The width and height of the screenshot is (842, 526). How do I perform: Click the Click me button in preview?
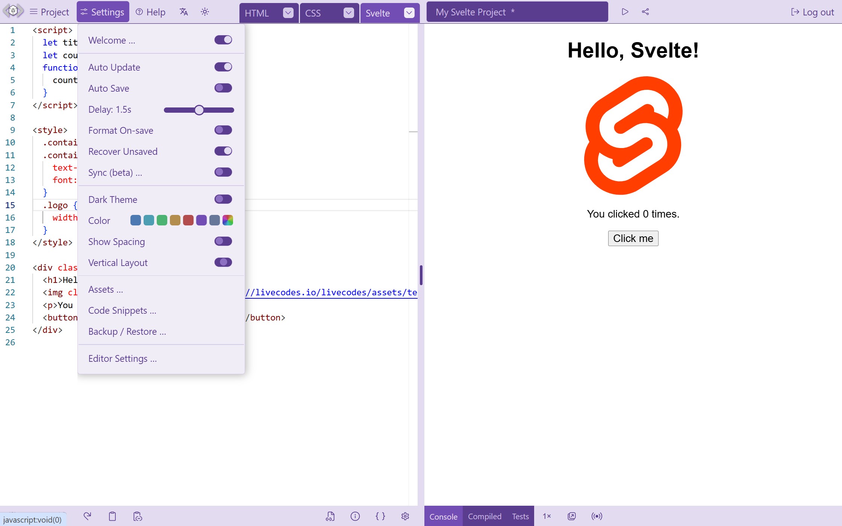coord(633,238)
